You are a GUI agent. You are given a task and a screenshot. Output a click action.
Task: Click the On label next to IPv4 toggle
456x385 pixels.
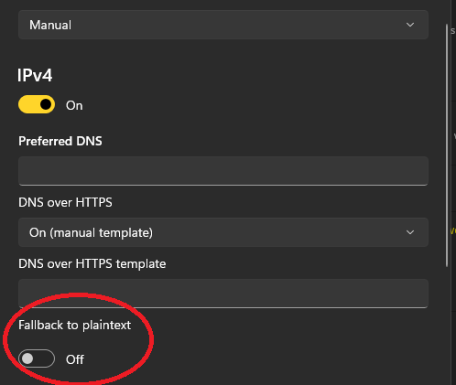[x=74, y=105]
